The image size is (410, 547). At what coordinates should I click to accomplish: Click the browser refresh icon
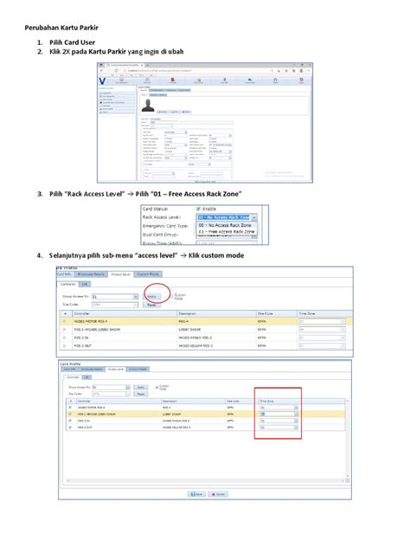tap(116, 70)
